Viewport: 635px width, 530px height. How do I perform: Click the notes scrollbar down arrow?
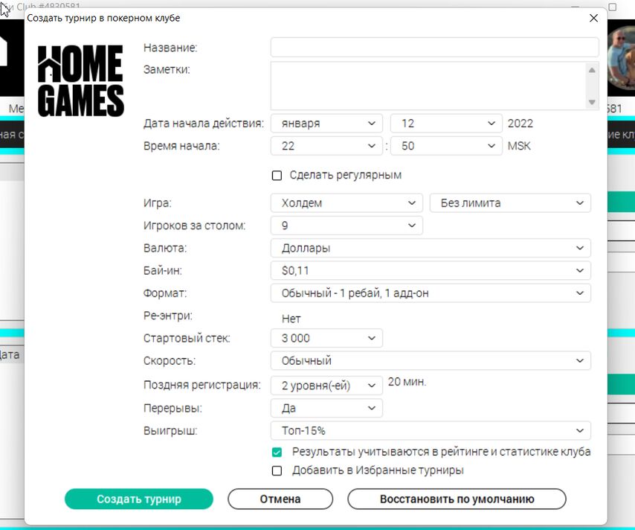coord(592,102)
